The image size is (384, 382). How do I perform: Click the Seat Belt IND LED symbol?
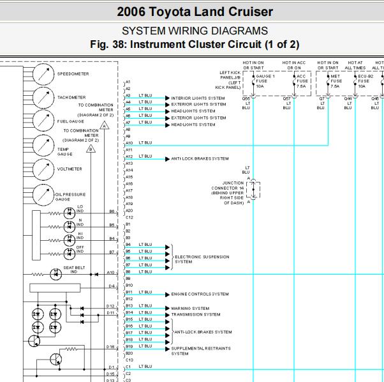[x=56, y=274]
